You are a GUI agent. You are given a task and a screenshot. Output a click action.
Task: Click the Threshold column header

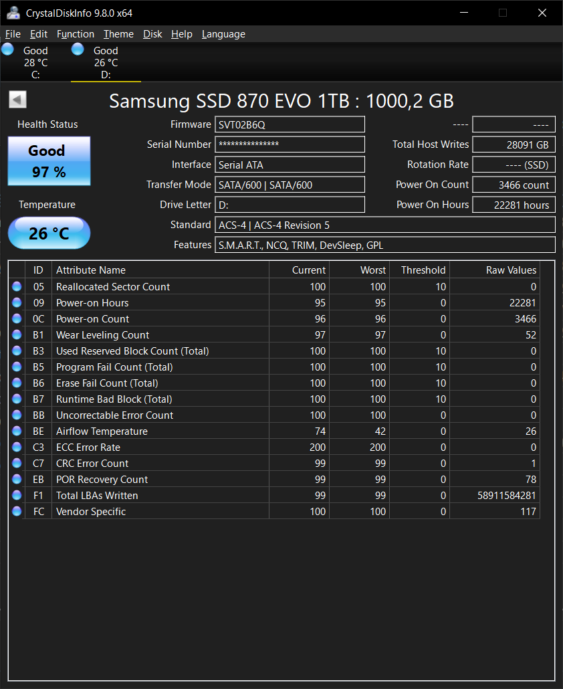click(x=420, y=270)
